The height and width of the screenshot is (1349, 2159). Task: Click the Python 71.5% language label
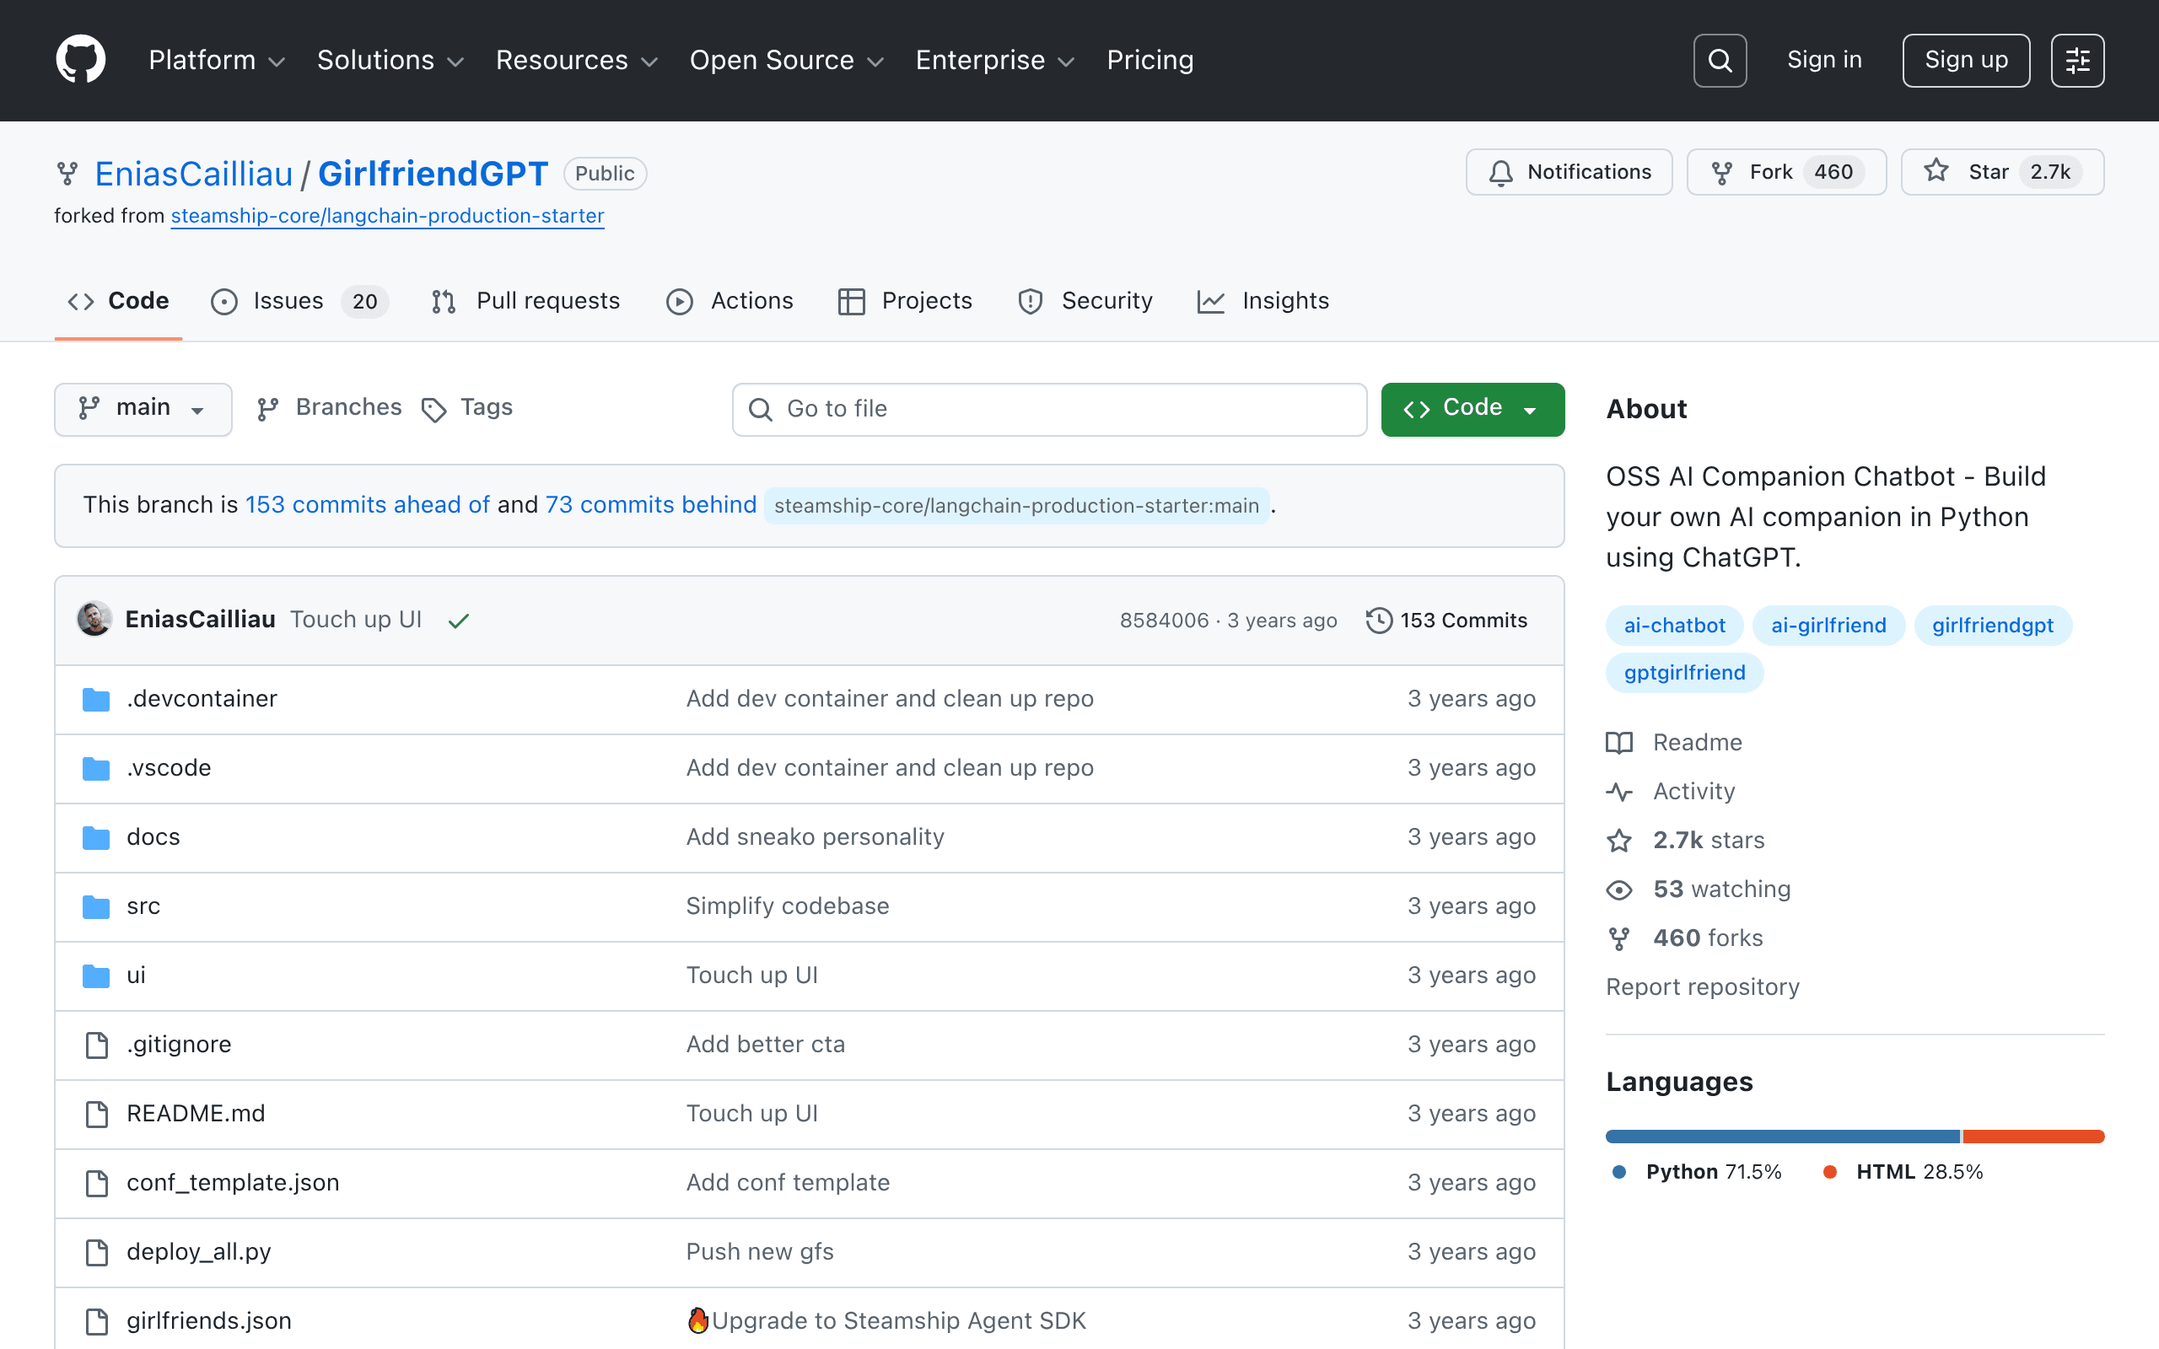(1698, 1172)
